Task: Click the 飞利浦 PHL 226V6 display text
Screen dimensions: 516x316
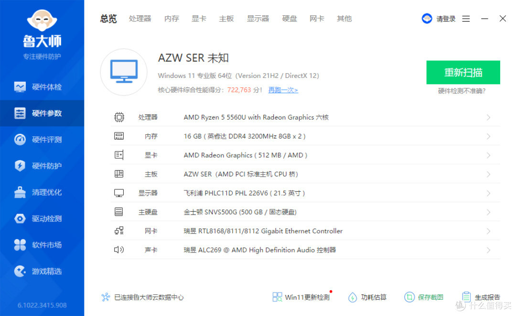Action: [244, 193]
